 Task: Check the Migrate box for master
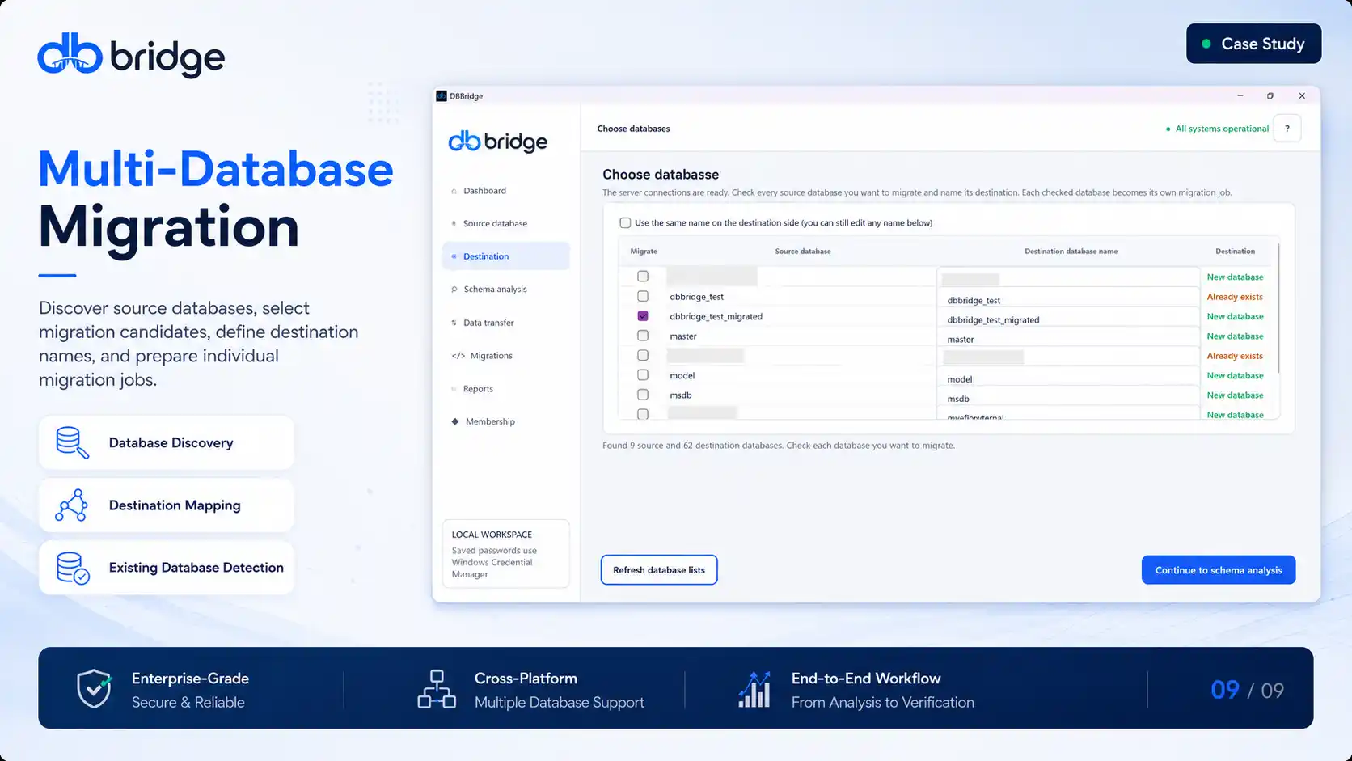[643, 336]
